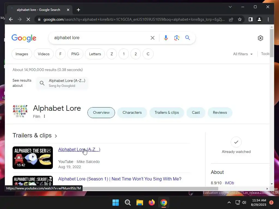Stop loading the page
The image size is (279, 209).
pyautogui.click(x=28, y=19)
